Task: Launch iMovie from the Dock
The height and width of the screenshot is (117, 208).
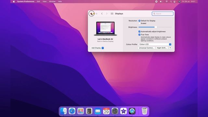Action: tap(123, 111)
